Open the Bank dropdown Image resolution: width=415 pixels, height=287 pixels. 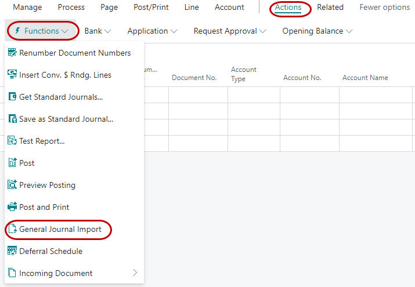pos(98,31)
